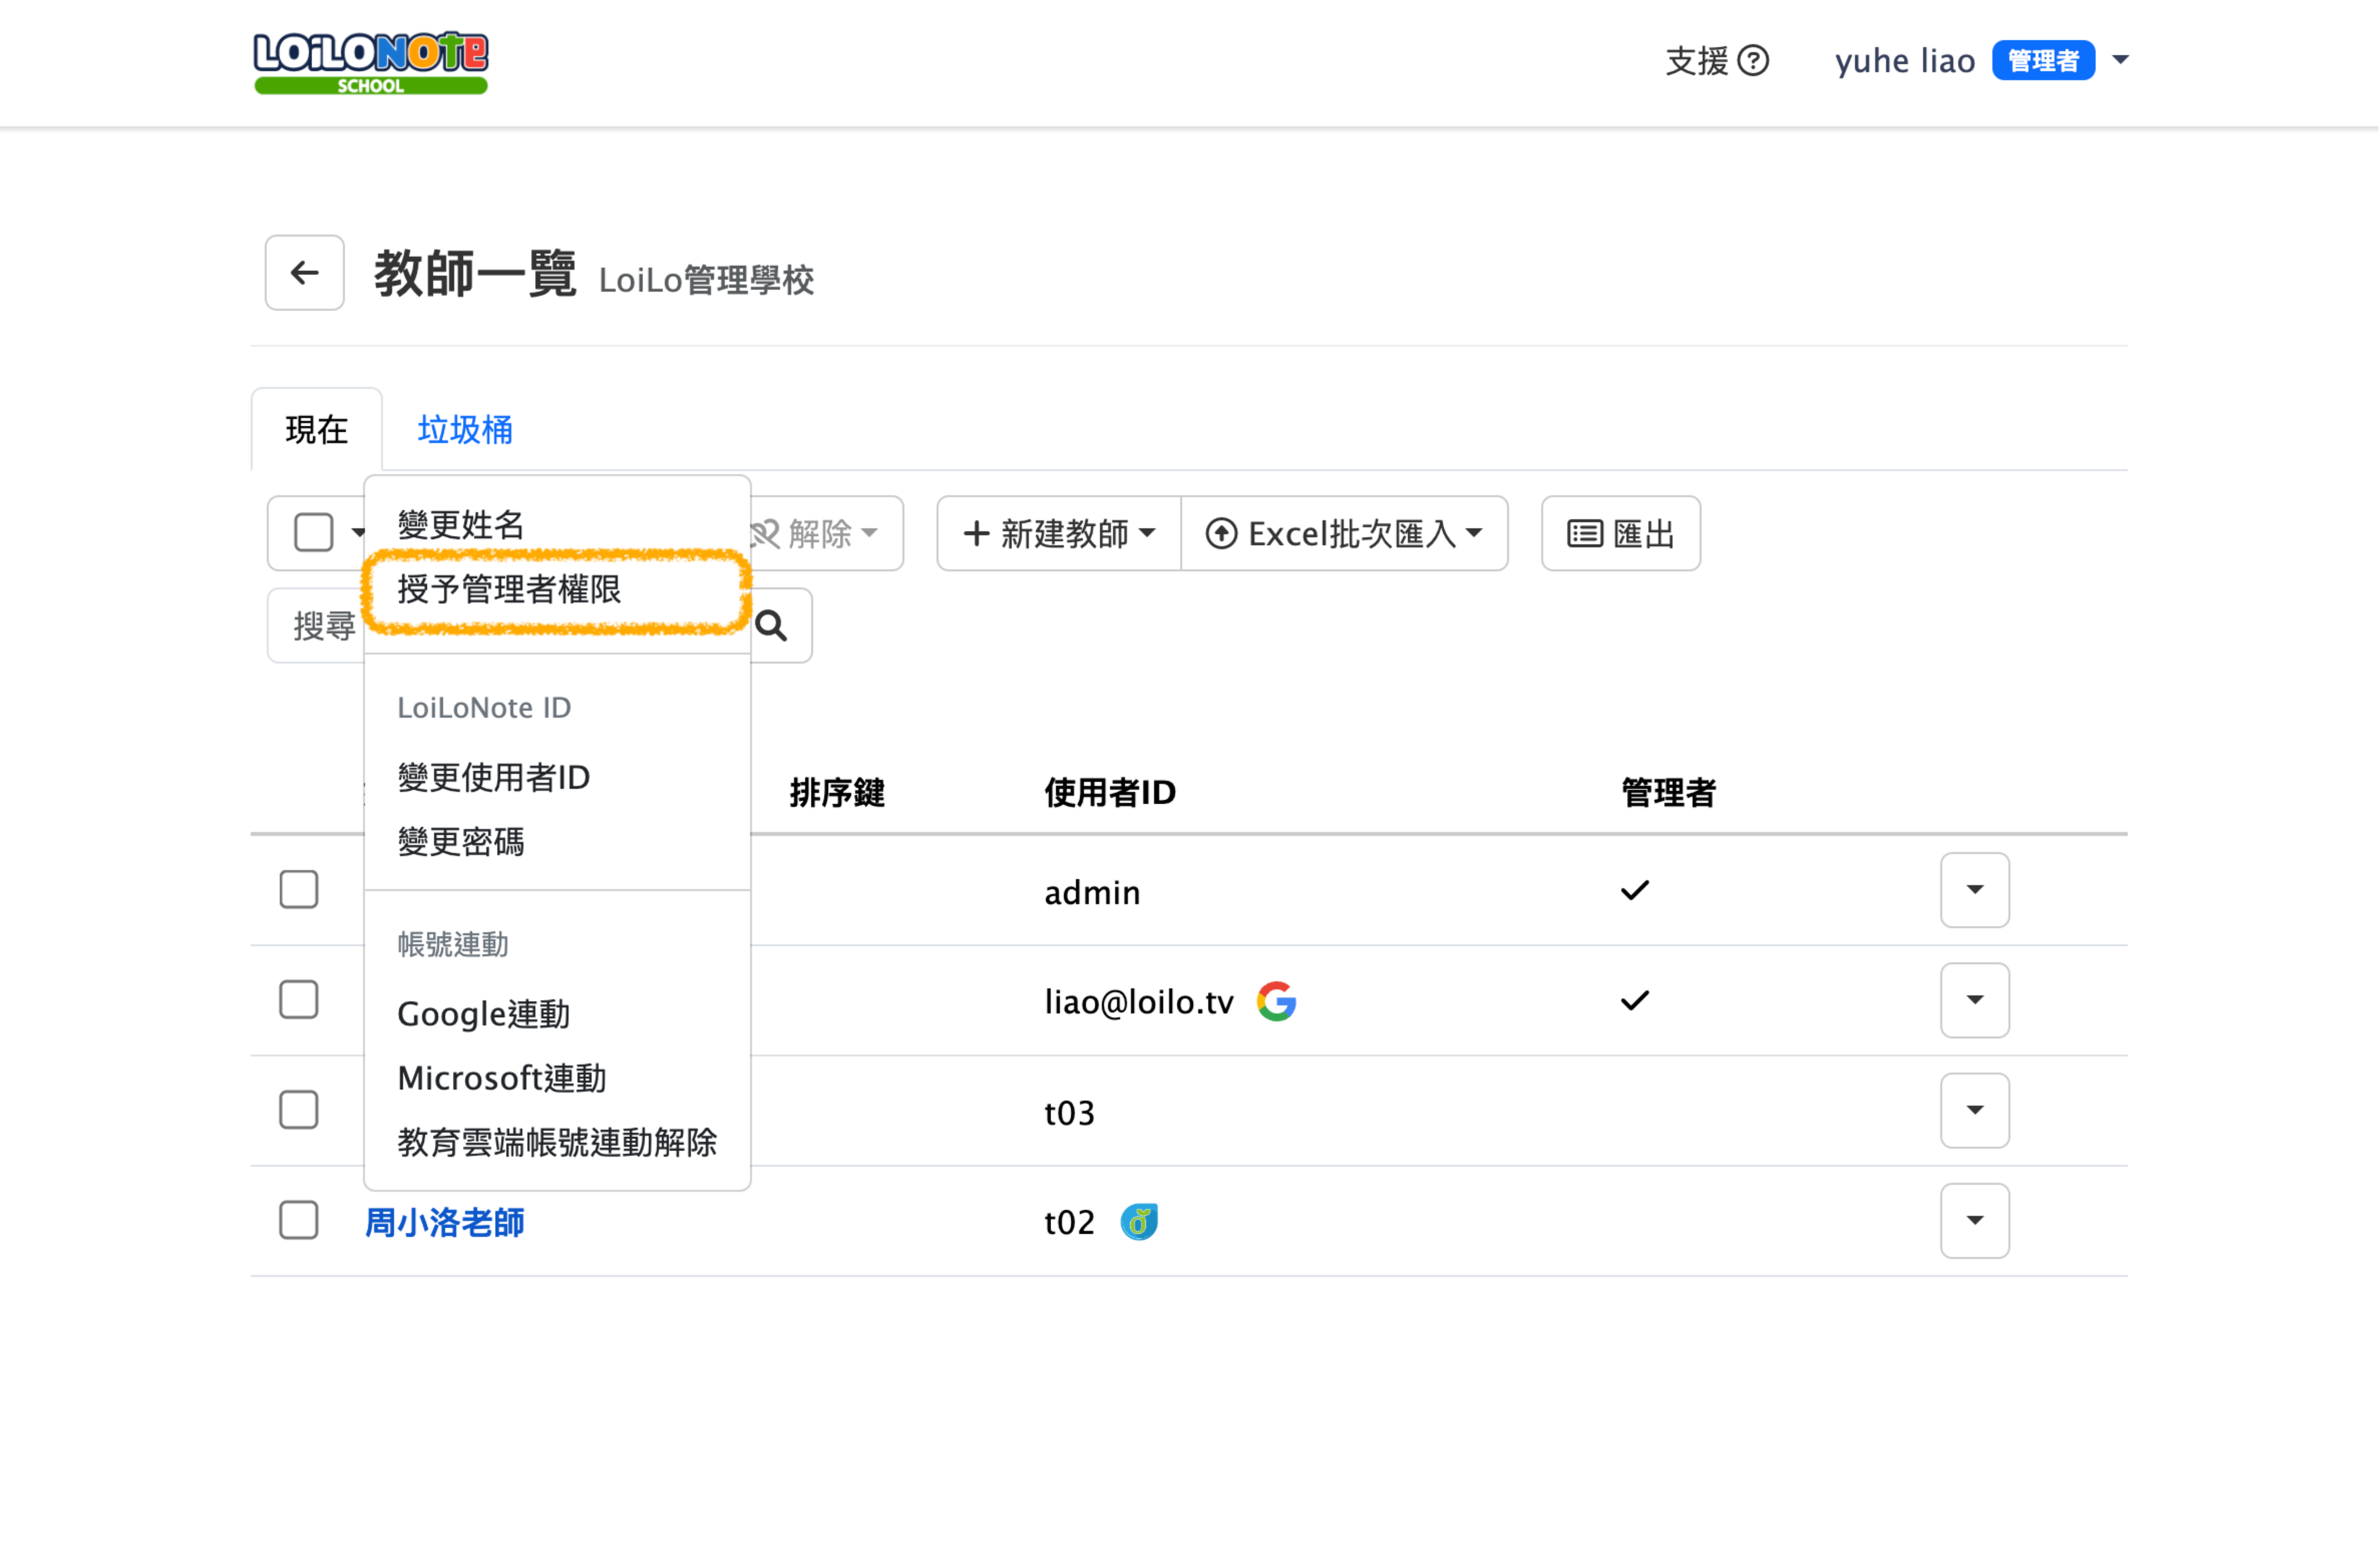Viewport: 2380px width, 1560px height.
Task: Click the support question mark icon
Action: click(x=1753, y=60)
